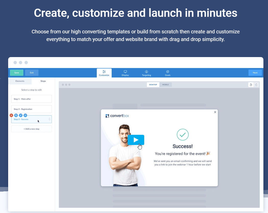This screenshot has width=268, height=213.
Task: Switch preview to DESKTOP view
Action: pos(153,85)
